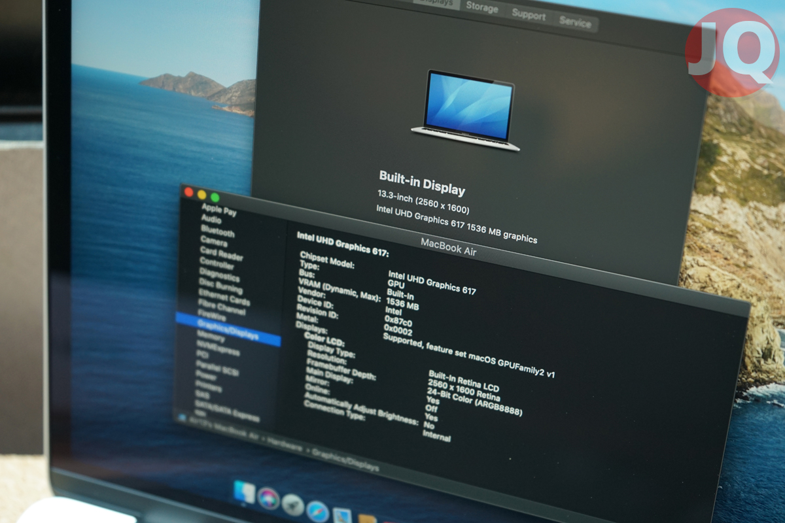Viewport: 785px width, 523px height.
Task: Zoom the System Information window
Action: [x=214, y=197]
